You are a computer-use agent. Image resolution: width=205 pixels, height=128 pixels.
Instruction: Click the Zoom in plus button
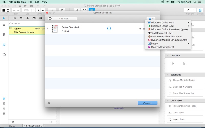[x=14, y=10]
